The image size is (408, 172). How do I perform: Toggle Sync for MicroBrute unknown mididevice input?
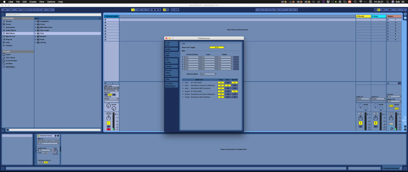[x=228, y=85]
